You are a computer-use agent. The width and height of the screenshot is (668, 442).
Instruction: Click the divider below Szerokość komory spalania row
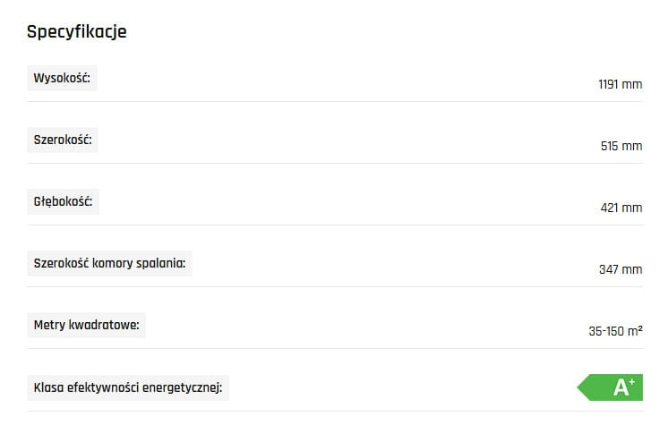335,286
